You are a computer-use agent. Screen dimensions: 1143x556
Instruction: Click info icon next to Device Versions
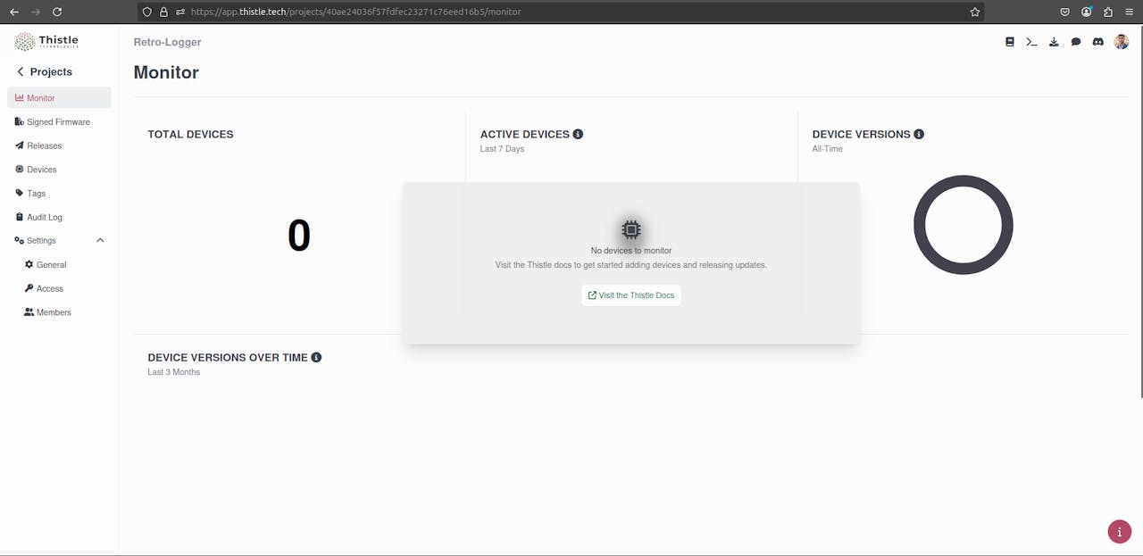click(919, 134)
